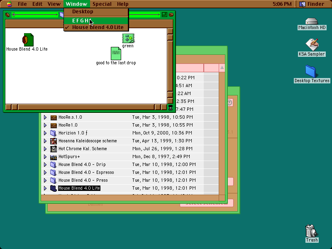The width and height of the screenshot is (332, 249).
Task: Click the Hot Chrome Kal. Scheme icon
Action: (54, 149)
